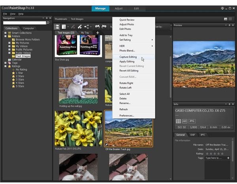Click the thumbnail mode grid icon at top right
Screen dimensions: 237x184
click(230, 19)
